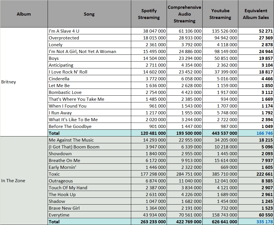Viewport: 274px width, 225px height.
Task: Select the Anticipating song cell
Action: (x=89, y=65)
